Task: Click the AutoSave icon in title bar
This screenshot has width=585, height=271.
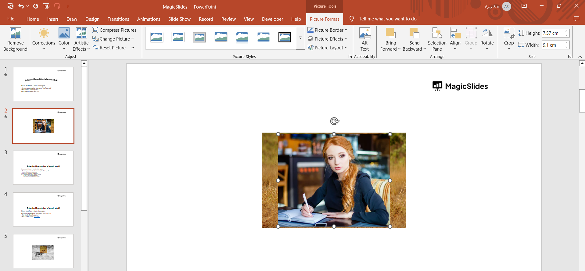Action: [x=10, y=6]
